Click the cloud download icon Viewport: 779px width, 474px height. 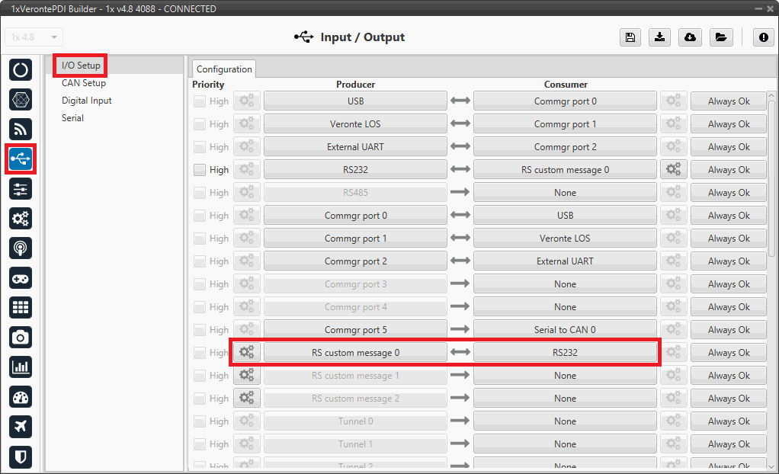pos(690,37)
